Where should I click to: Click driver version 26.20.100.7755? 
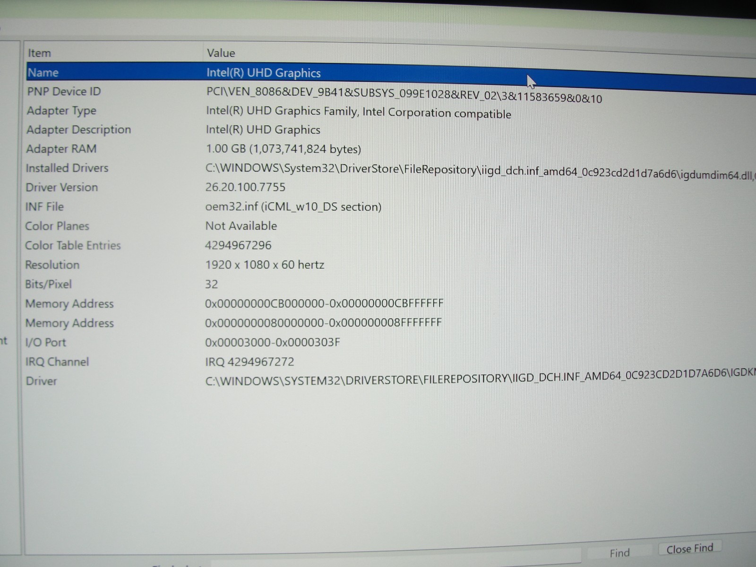click(x=245, y=187)
